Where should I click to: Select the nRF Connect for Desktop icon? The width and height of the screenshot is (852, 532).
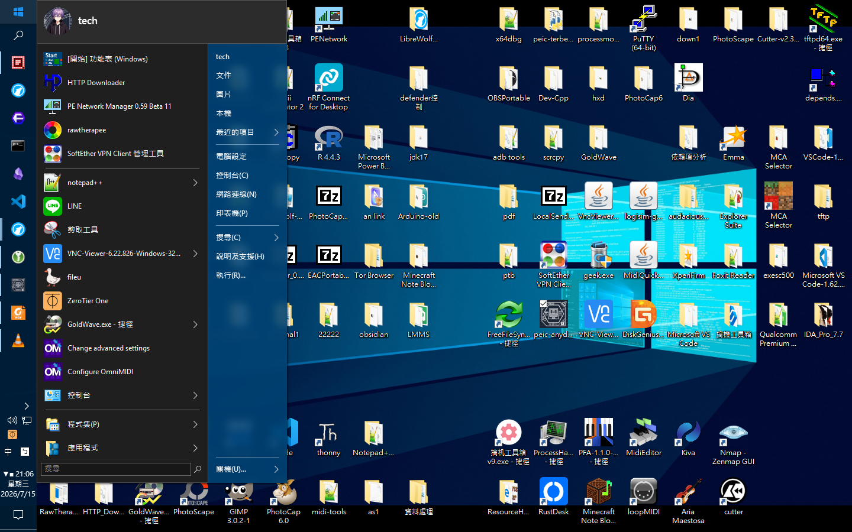pos(329,87)
